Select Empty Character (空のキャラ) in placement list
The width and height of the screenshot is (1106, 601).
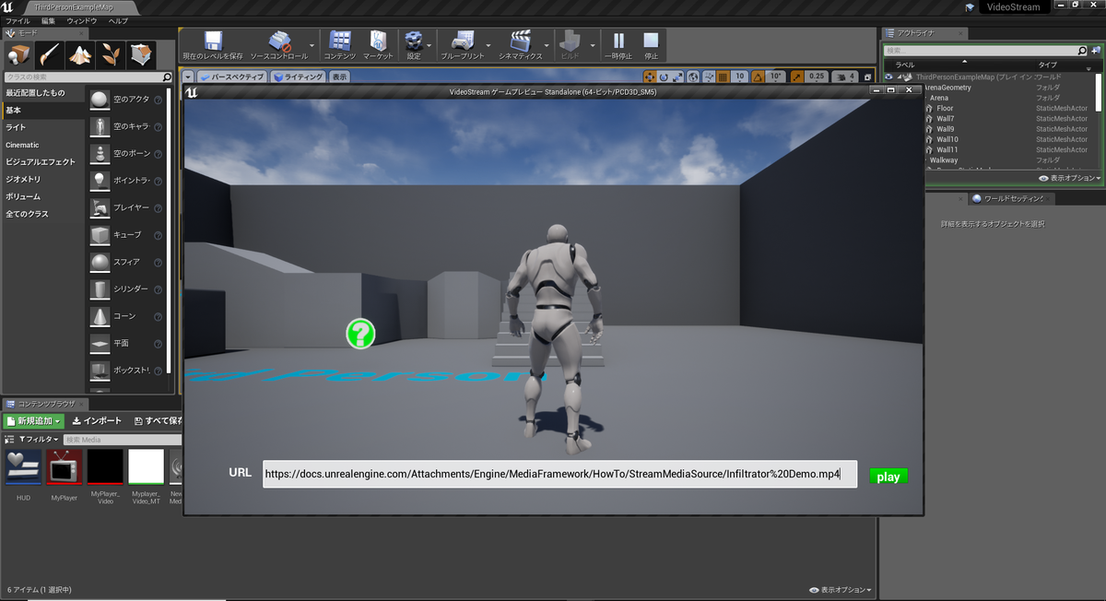tap(126, 126)
